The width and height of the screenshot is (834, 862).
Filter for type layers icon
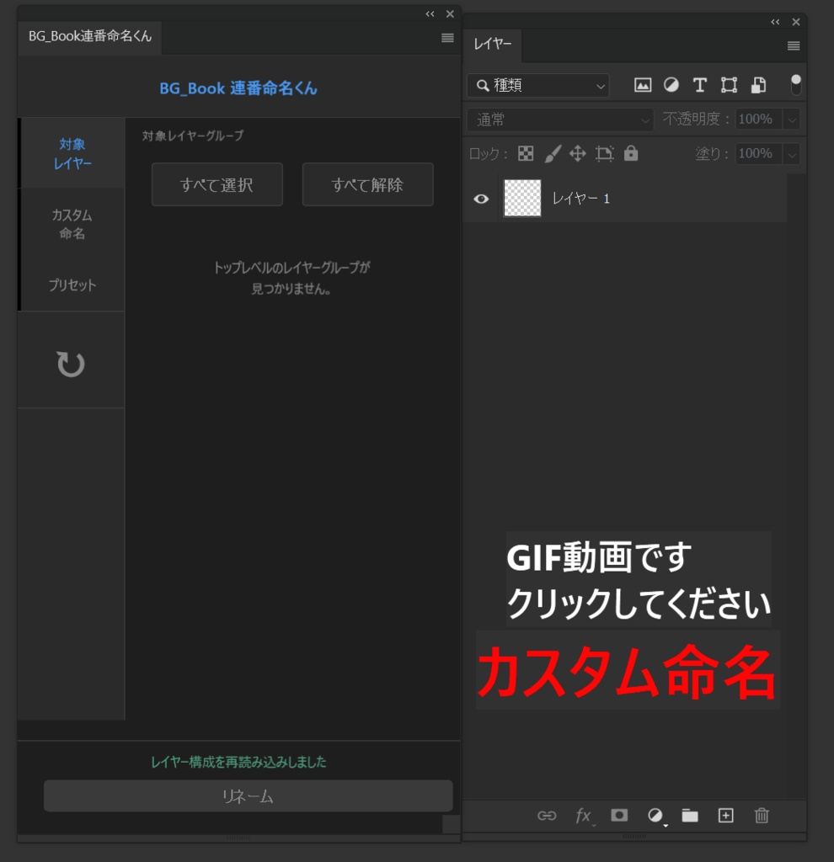(x=700, y=85)
